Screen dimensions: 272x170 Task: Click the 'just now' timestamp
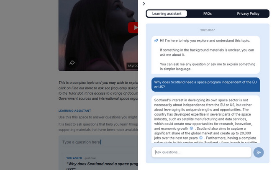tap(90, 158)
